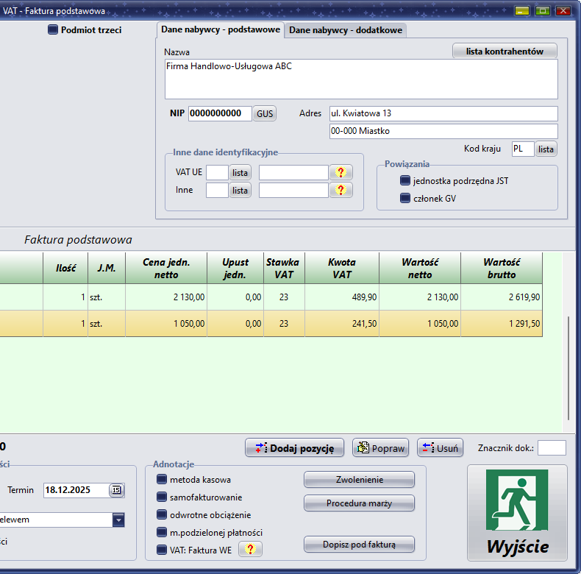The height and width of the screenshot is (574, 581).
Task: Click the help icon in the Inne row
Action: [341, 191]
